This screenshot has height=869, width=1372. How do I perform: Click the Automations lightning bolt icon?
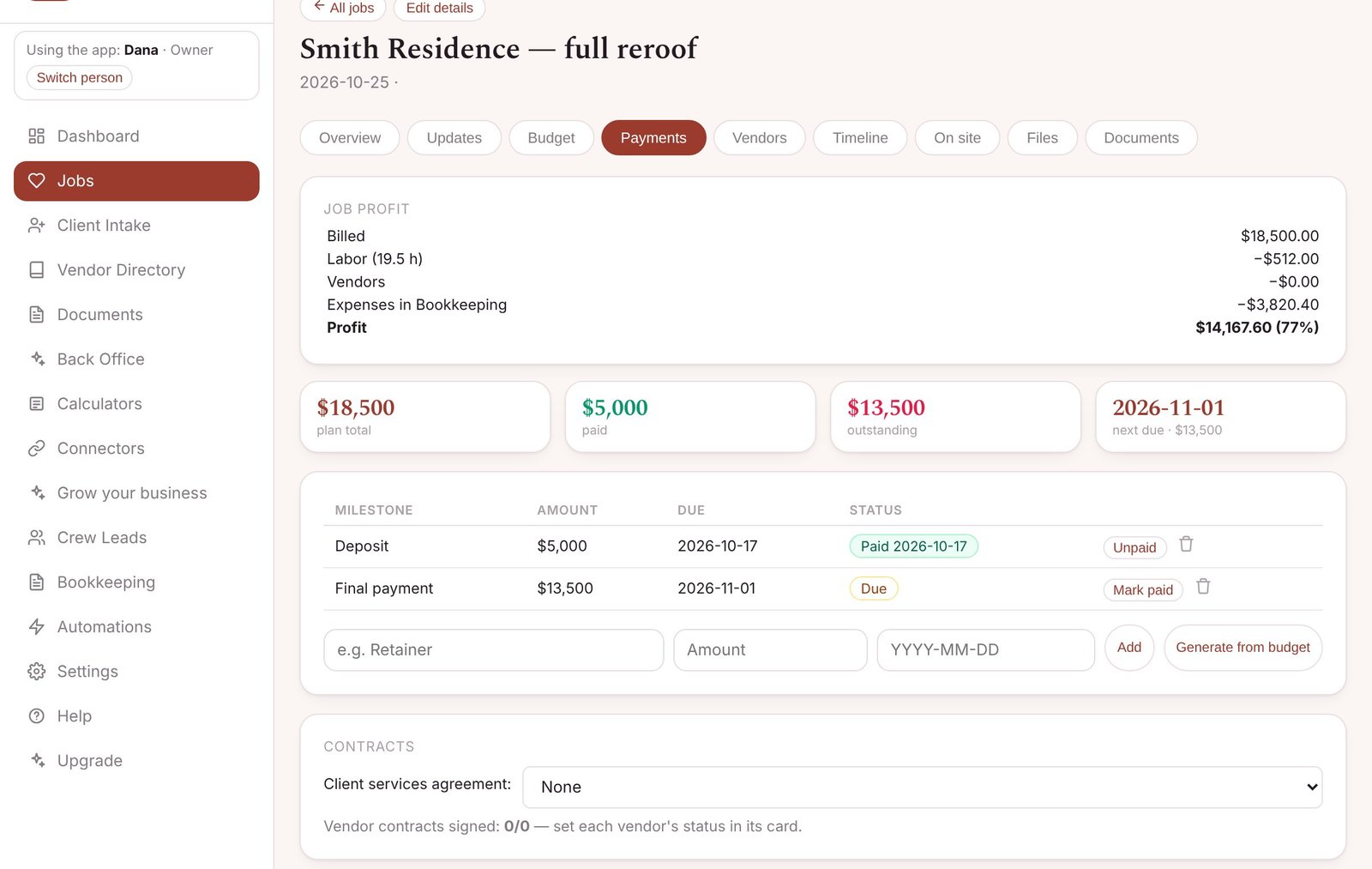tap(36, 627)
